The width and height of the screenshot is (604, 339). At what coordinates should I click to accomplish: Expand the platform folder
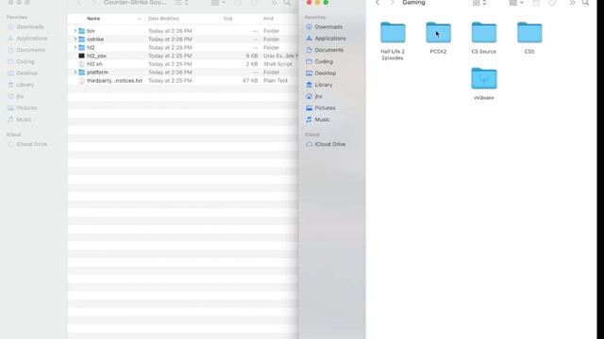click(75, 72)
